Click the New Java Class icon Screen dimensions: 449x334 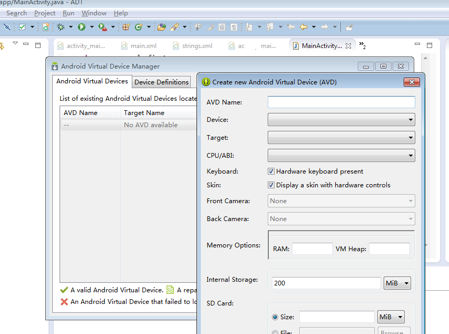pos(139,27)
